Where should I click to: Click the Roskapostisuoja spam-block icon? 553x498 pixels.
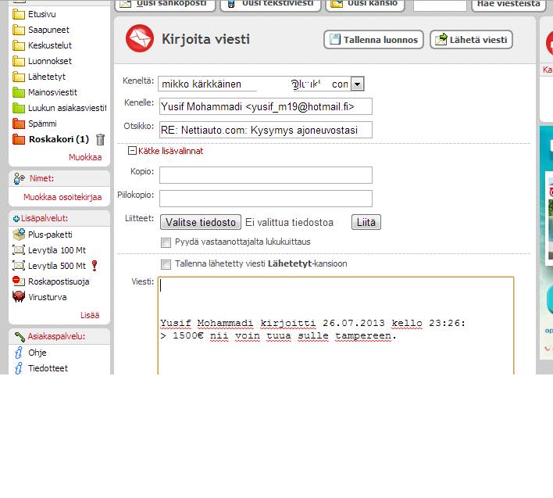(x=19, y=281)
